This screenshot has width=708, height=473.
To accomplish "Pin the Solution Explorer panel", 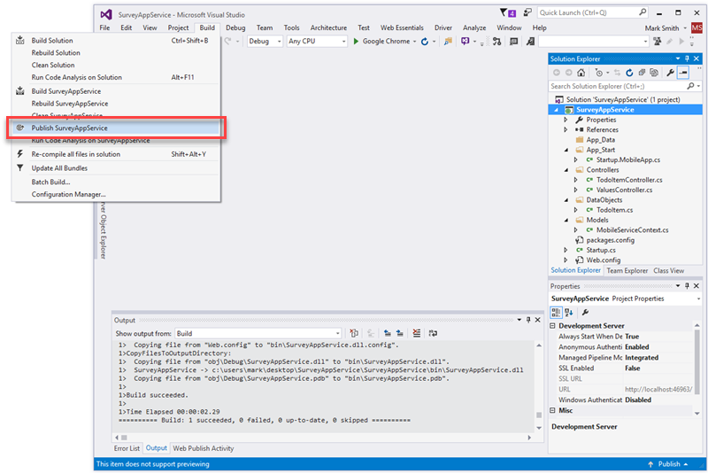I will [688, 58].
